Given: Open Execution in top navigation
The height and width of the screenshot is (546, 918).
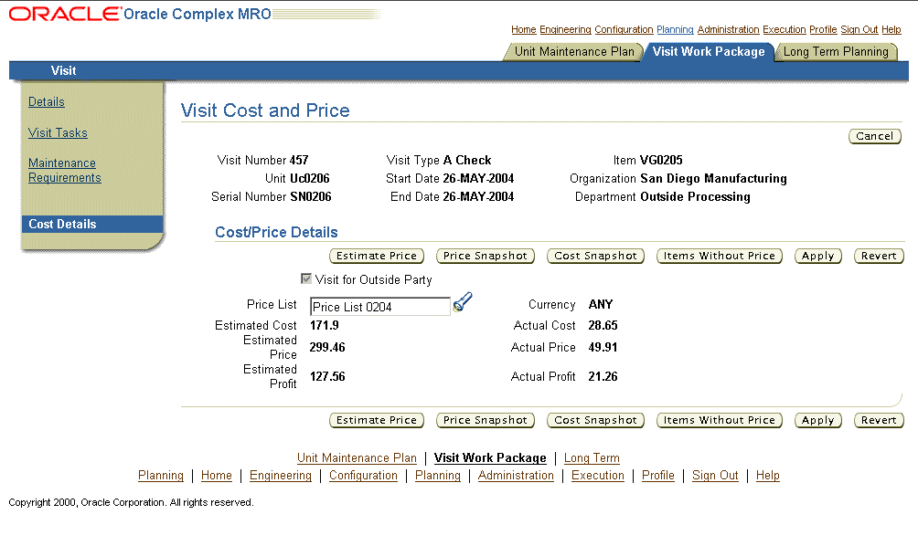Looking at the screenshot, I should 784,29.
